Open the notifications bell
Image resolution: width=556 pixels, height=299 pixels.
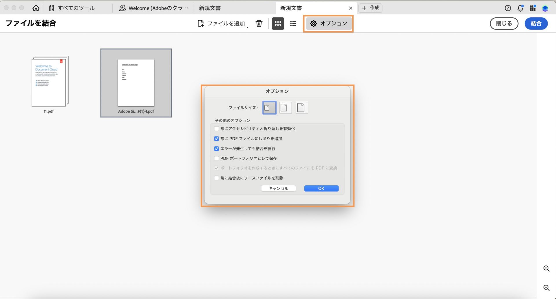click(x=520, y=8)
